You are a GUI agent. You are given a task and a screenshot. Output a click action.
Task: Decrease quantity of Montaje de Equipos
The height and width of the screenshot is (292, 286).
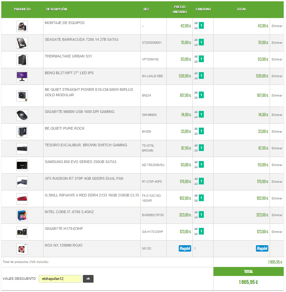tap(196, 28)
